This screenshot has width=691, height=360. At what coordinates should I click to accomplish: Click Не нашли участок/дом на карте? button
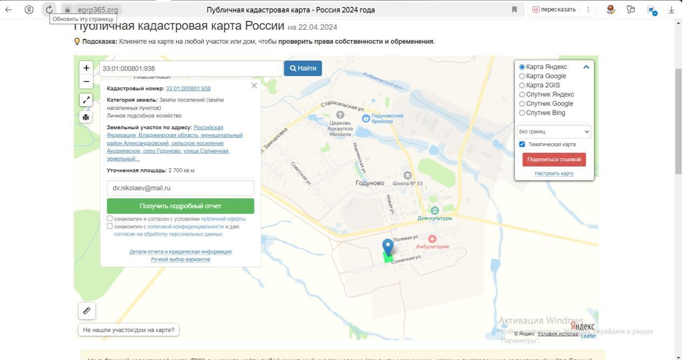(128, 330)
